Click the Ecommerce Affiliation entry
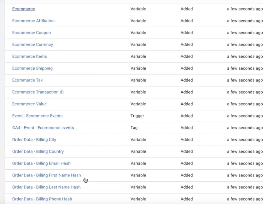Screen dimensions: 263x204 tap(33, 21)
